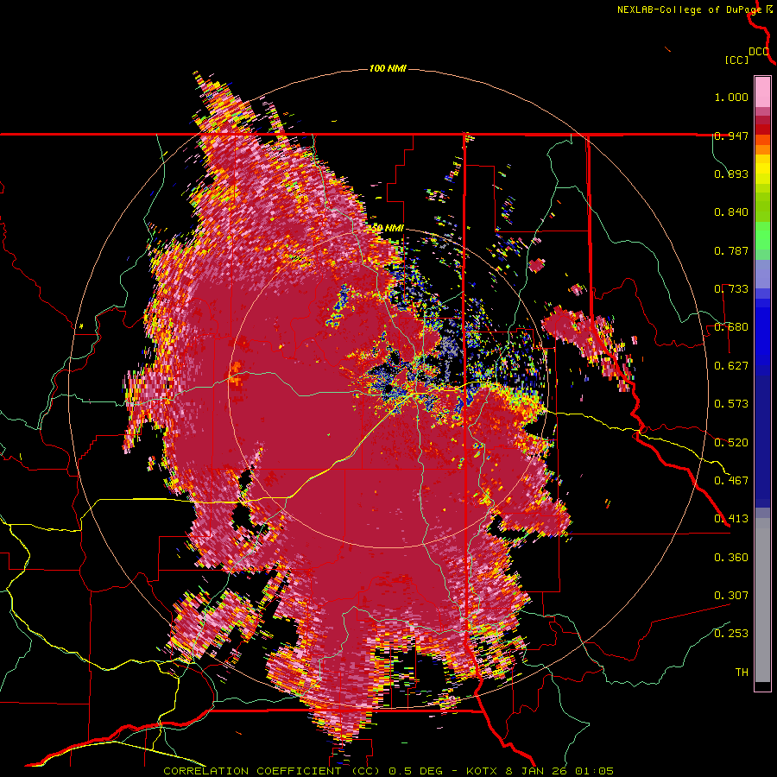The height and width of the screenshot is (777, 777).
Task: Select the 0.467 legend value
Action: point(731,481)
